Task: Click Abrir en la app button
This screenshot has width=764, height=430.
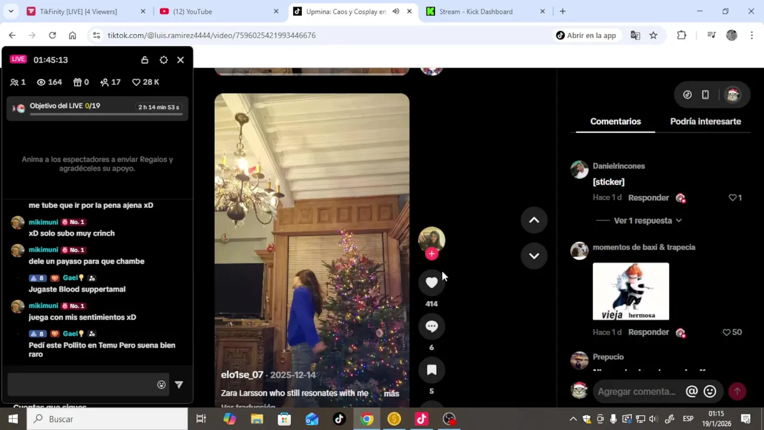Action: pos(586,35)
